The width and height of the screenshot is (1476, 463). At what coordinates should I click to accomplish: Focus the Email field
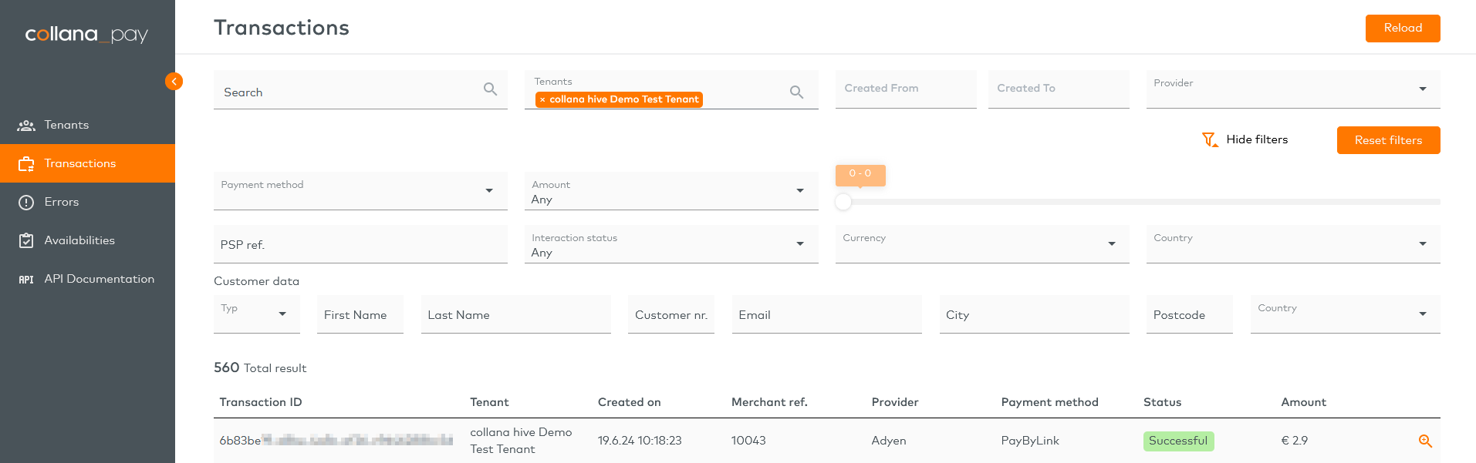tap(827, 314)
